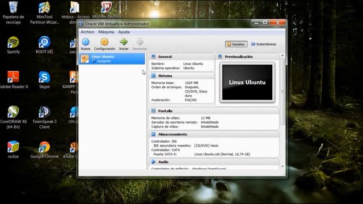Open the Almacenamiento section header link
The height and width of the screenshot is (204, 363).
click(172, 134)
